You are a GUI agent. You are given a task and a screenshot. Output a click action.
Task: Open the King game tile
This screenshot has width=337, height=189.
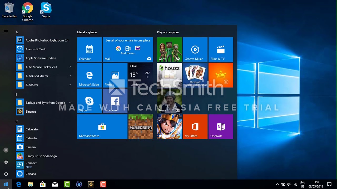[221, 75]
